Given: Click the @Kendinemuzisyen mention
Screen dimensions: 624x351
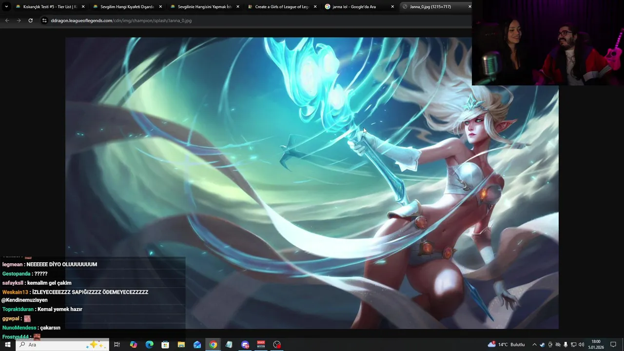Looking at the screenshot, I should 24,300.
